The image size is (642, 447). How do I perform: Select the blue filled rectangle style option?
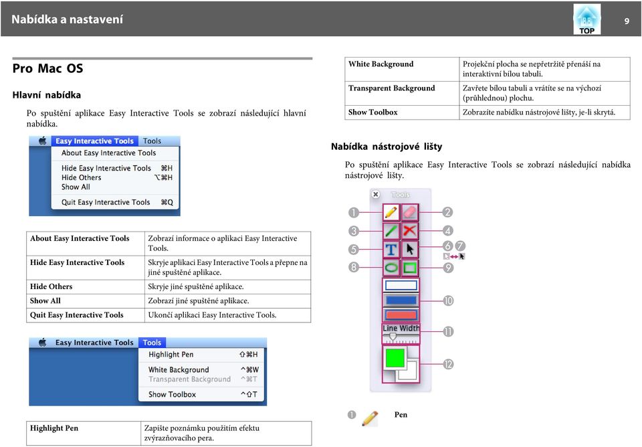[401, 300]
